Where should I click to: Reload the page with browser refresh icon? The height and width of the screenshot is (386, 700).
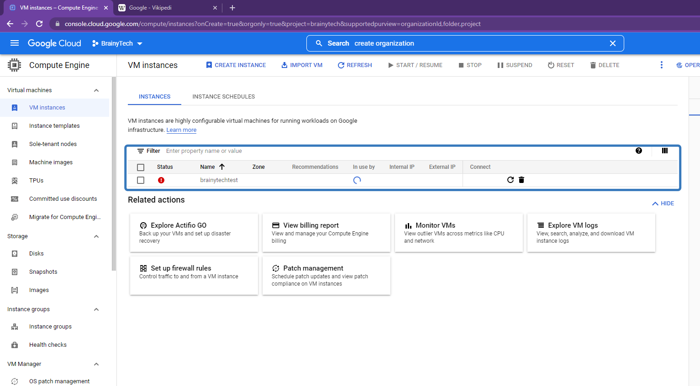point(39,24)
